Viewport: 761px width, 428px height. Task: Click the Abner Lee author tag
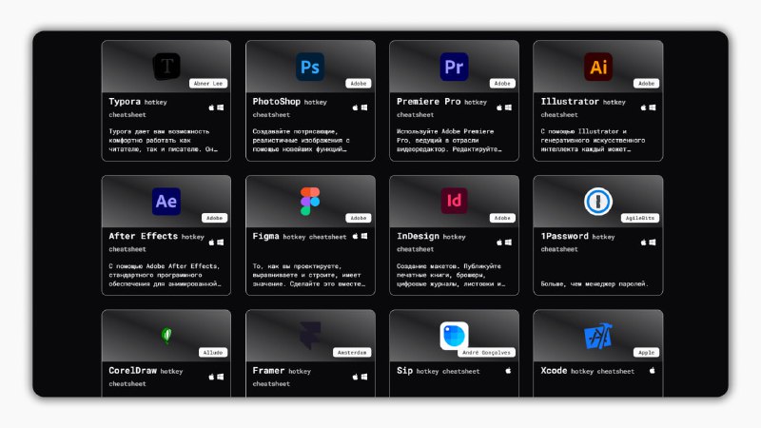pyautogui.click(x=208, y=84)
